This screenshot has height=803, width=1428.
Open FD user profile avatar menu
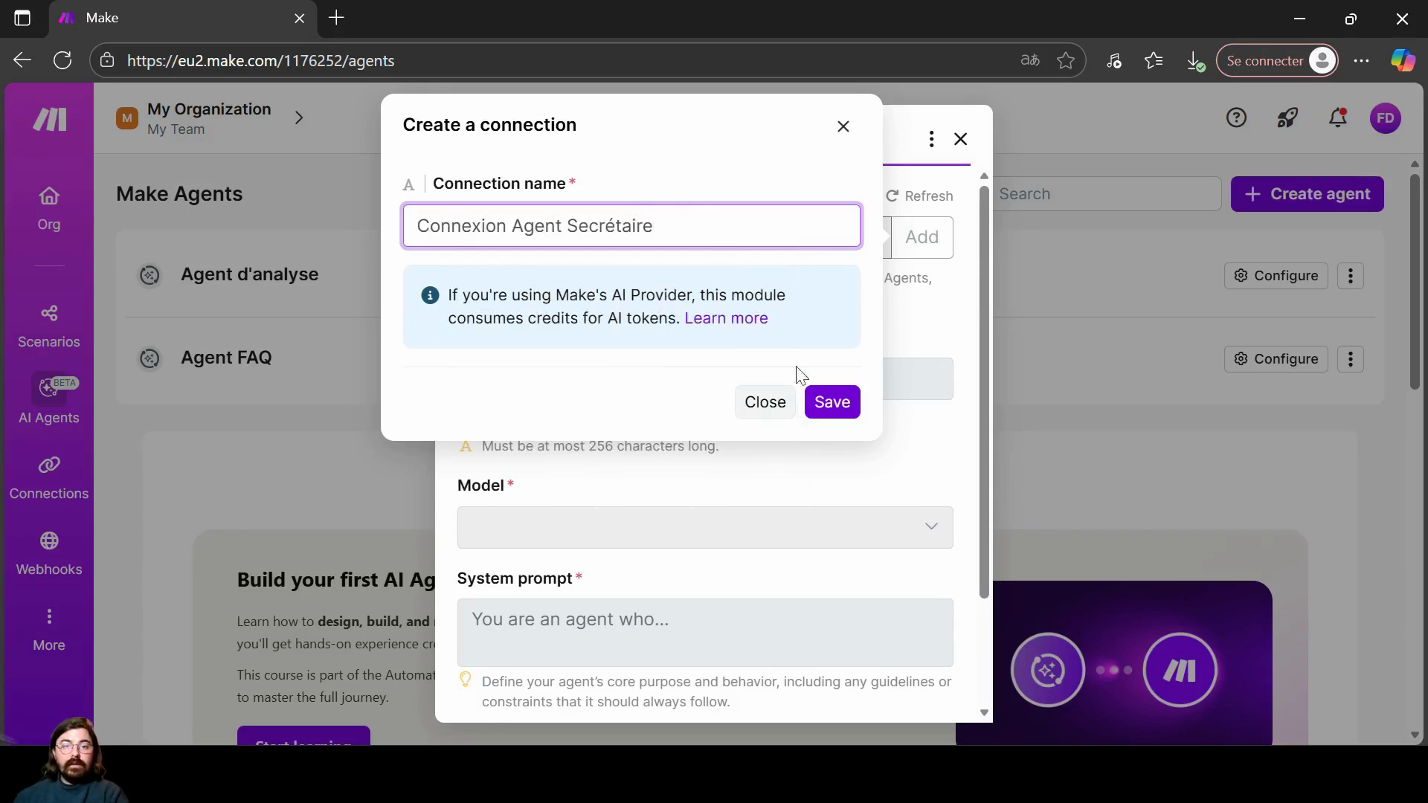coord(1385,117)
